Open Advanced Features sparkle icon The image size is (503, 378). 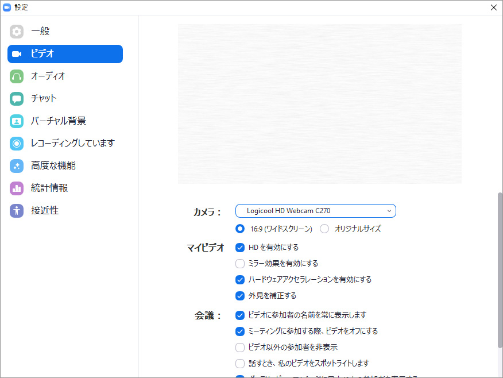(17, 166)
